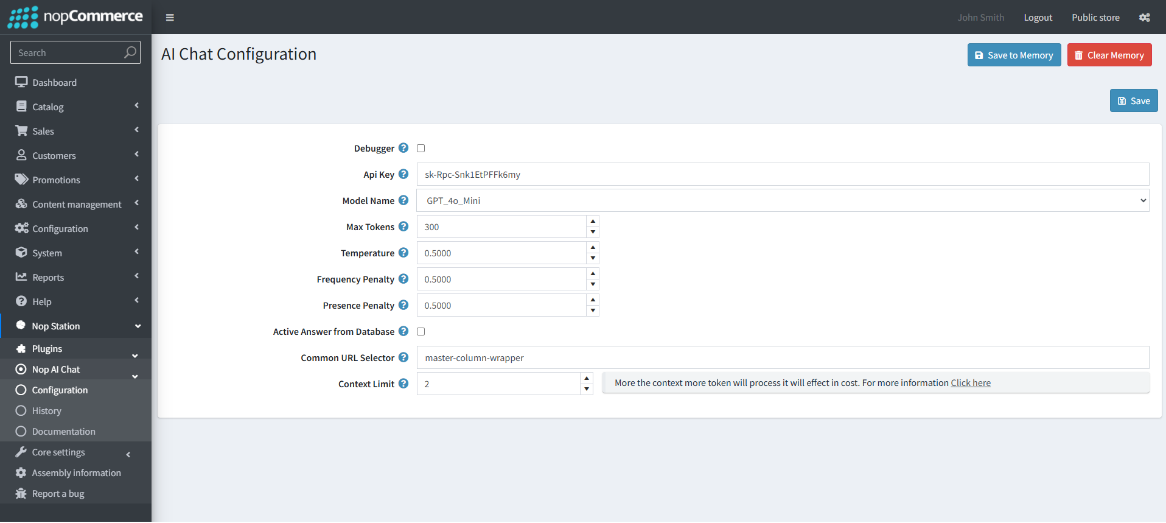
Task: Decrease Temperature with down arrow
Action: click(x=593, y=258)
